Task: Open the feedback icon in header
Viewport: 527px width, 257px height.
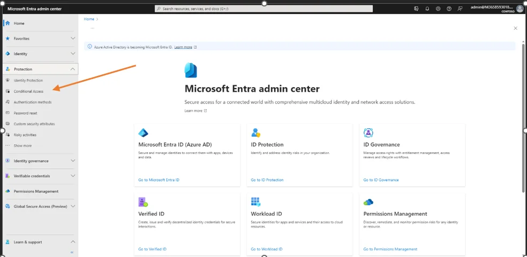Action: (460, 9)
